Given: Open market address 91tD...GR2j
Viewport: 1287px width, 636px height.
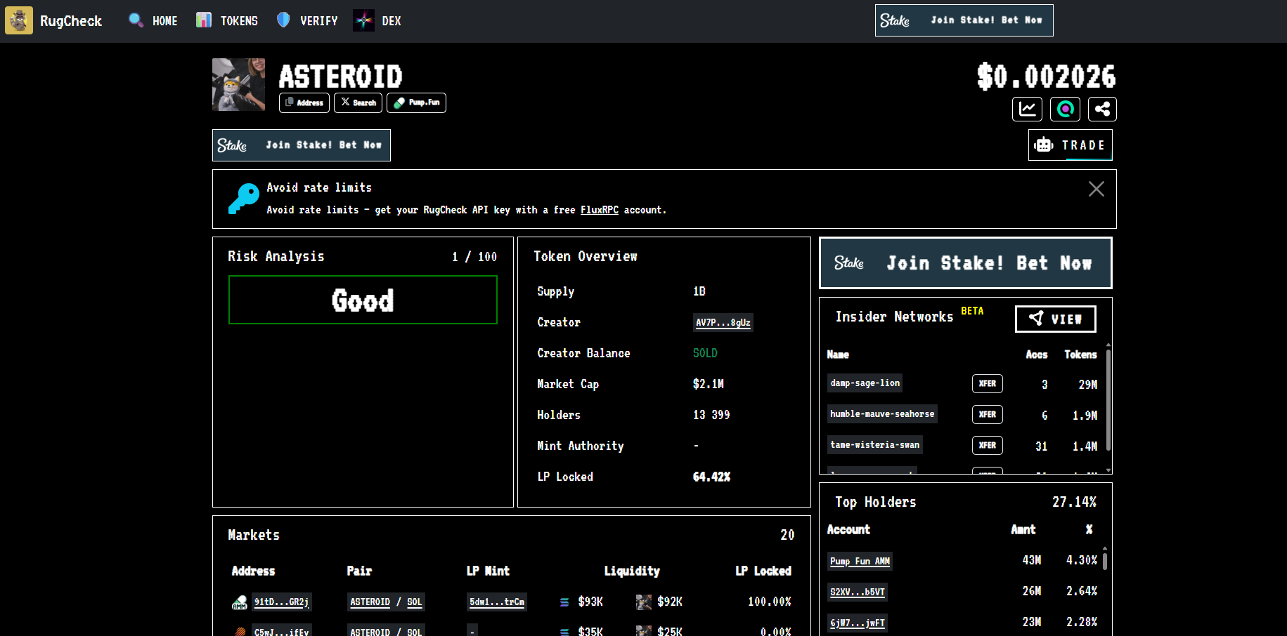Looking at the screenshot, I should [281, 602].
